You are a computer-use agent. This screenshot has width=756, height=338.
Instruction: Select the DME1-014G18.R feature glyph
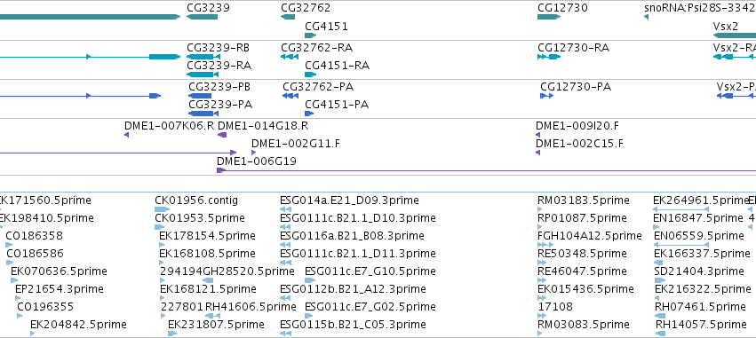tap(222, 135)
